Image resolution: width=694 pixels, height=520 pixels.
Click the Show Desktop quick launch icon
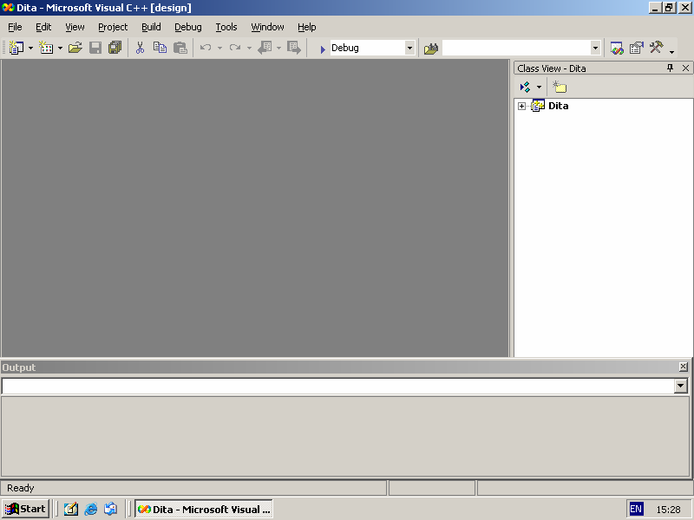[x=71, y=509]
